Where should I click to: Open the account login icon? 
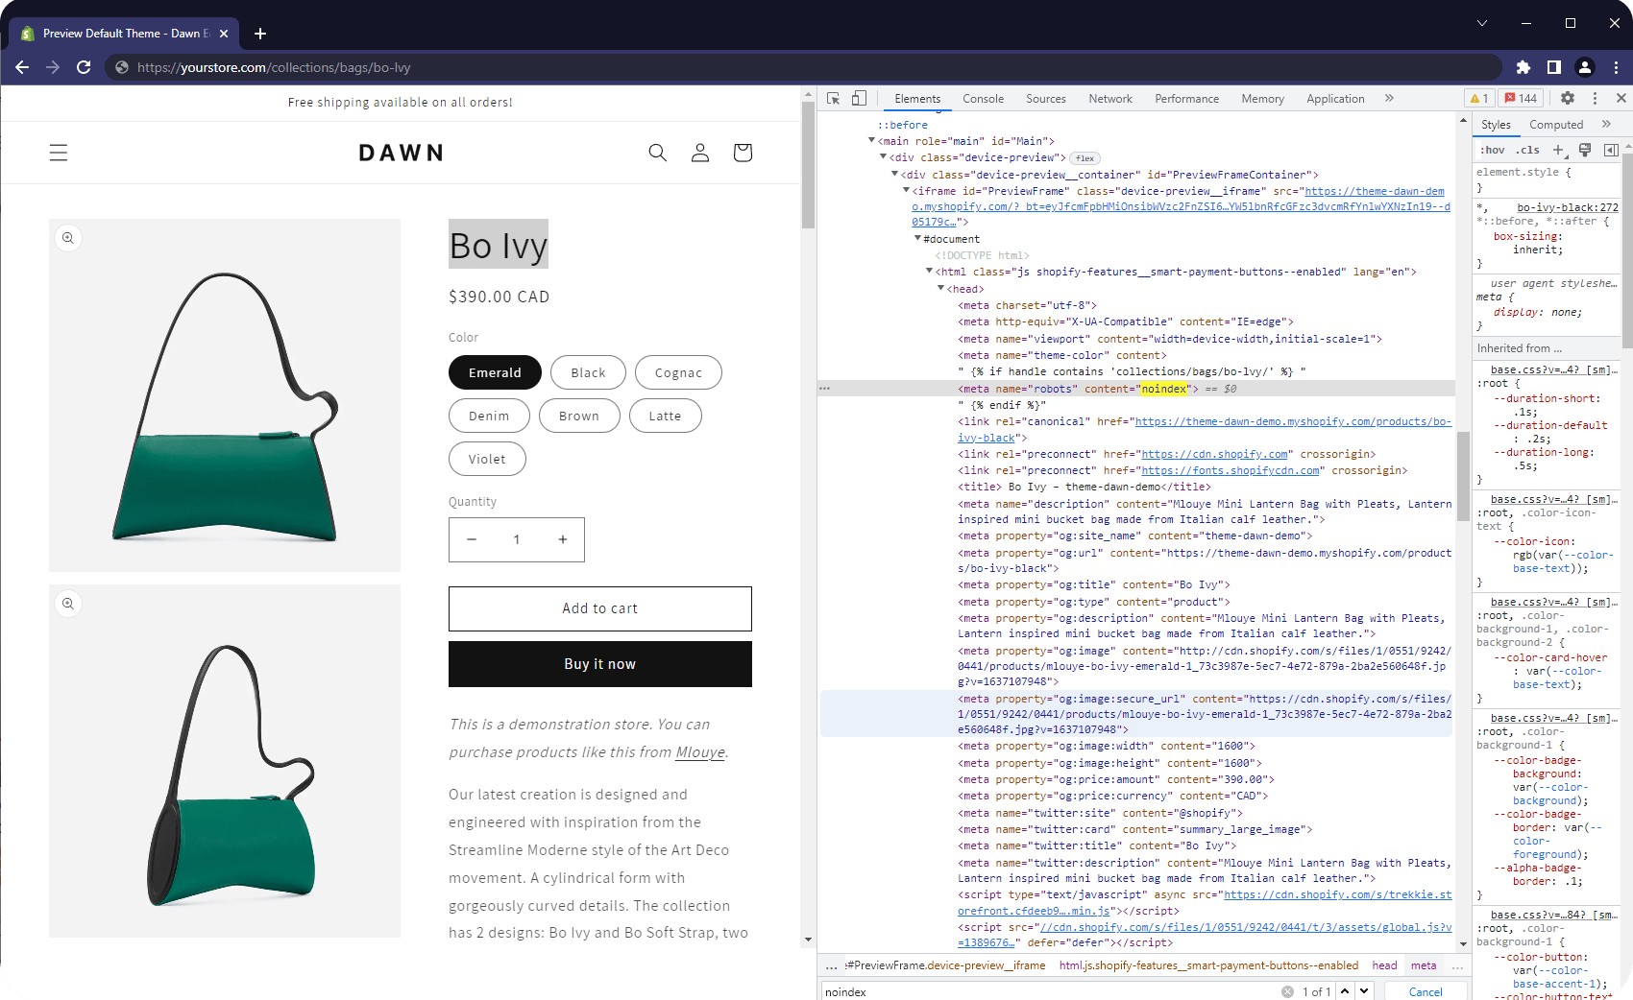pos(700,153)
